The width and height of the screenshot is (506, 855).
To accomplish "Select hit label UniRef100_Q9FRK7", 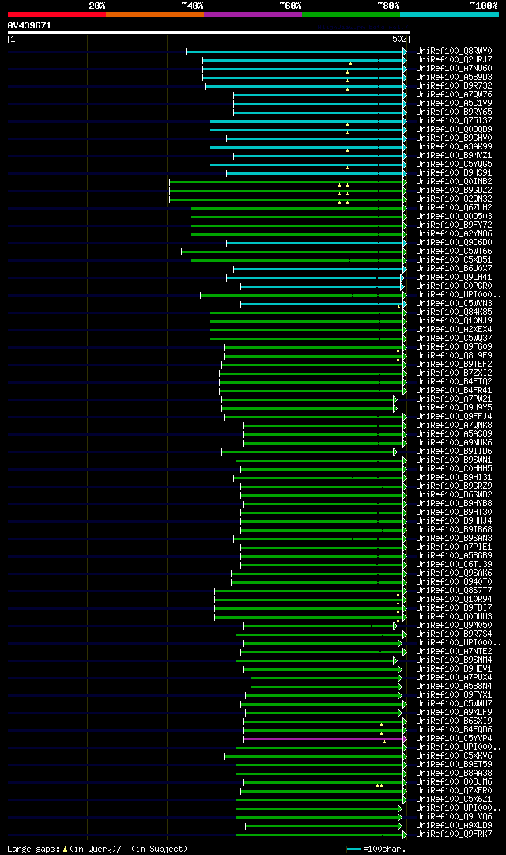I will (x=454, y=834).
